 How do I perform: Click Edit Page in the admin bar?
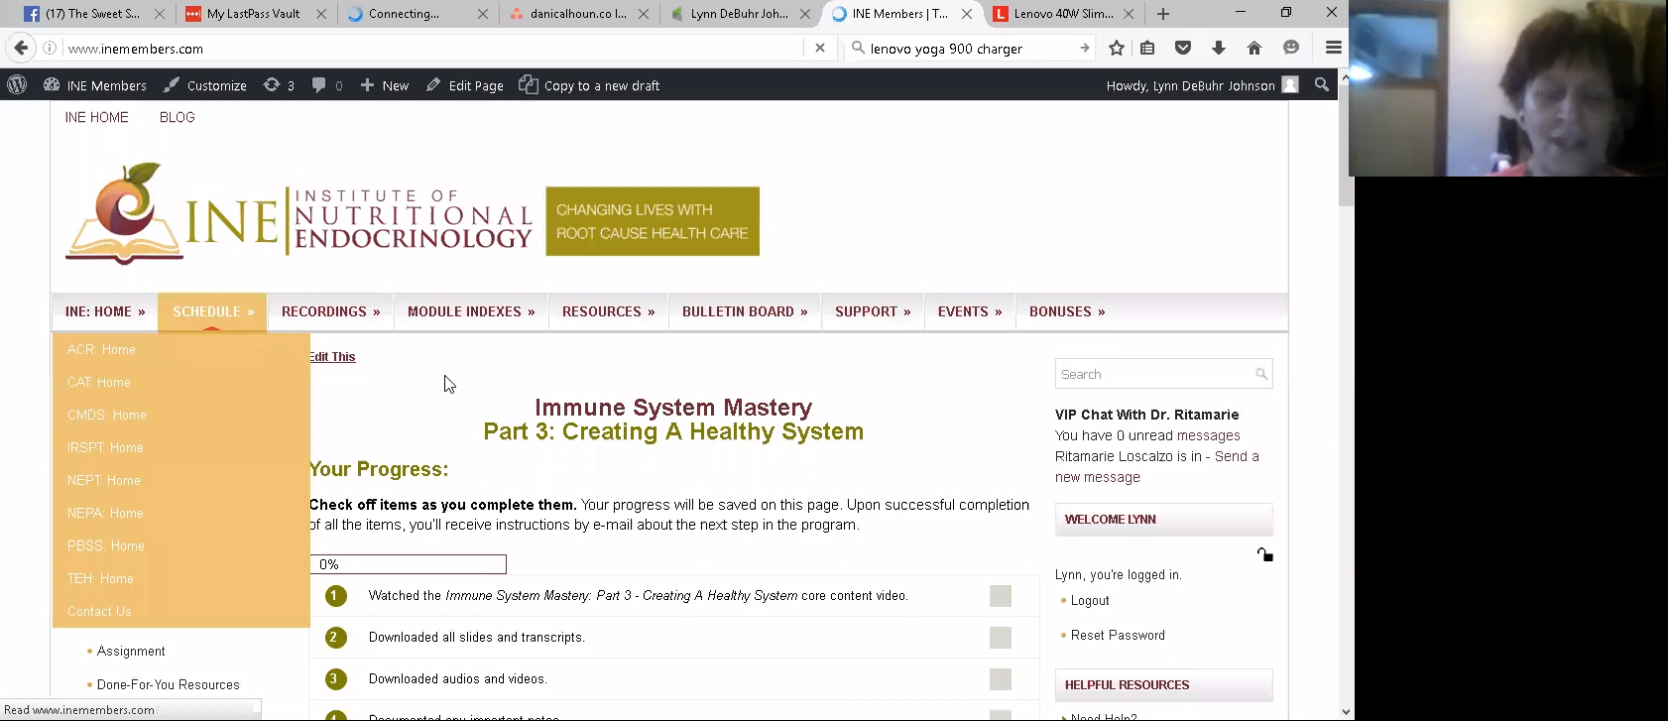465,85
